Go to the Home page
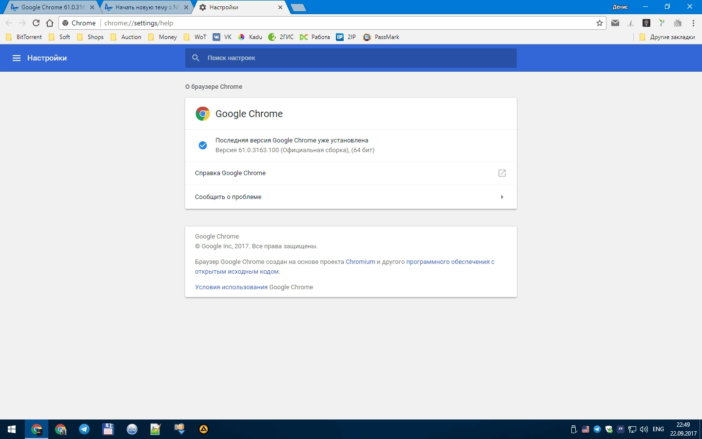Screen dimensions: 702x439 tap(50, 23)
